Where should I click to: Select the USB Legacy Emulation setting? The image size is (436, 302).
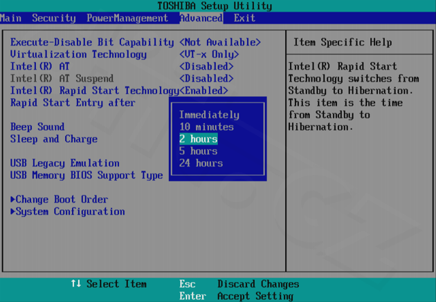coord(65,163)
